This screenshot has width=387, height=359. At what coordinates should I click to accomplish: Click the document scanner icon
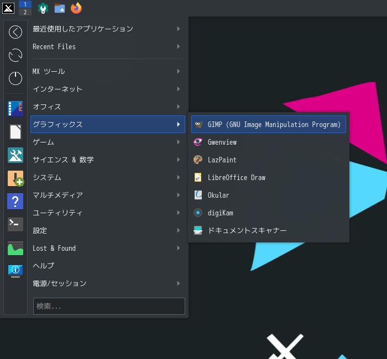(x=198, y=230)
